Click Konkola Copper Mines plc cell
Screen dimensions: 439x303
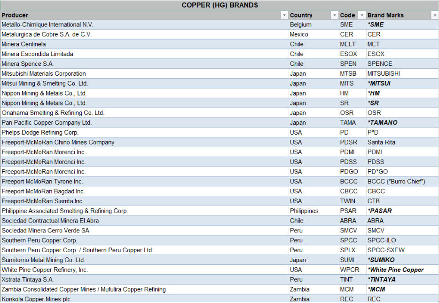tap(144, 299)
